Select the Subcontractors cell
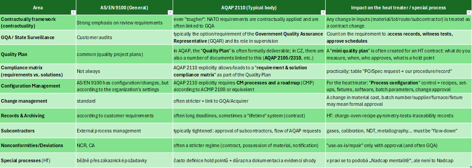The image size is (472, 168). pyautogui.click(x=38, y=131)
